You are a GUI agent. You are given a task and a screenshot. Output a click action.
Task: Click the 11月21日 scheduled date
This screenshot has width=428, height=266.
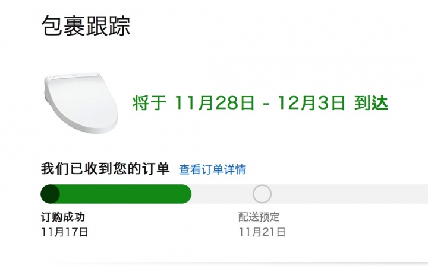click(262, 232)
